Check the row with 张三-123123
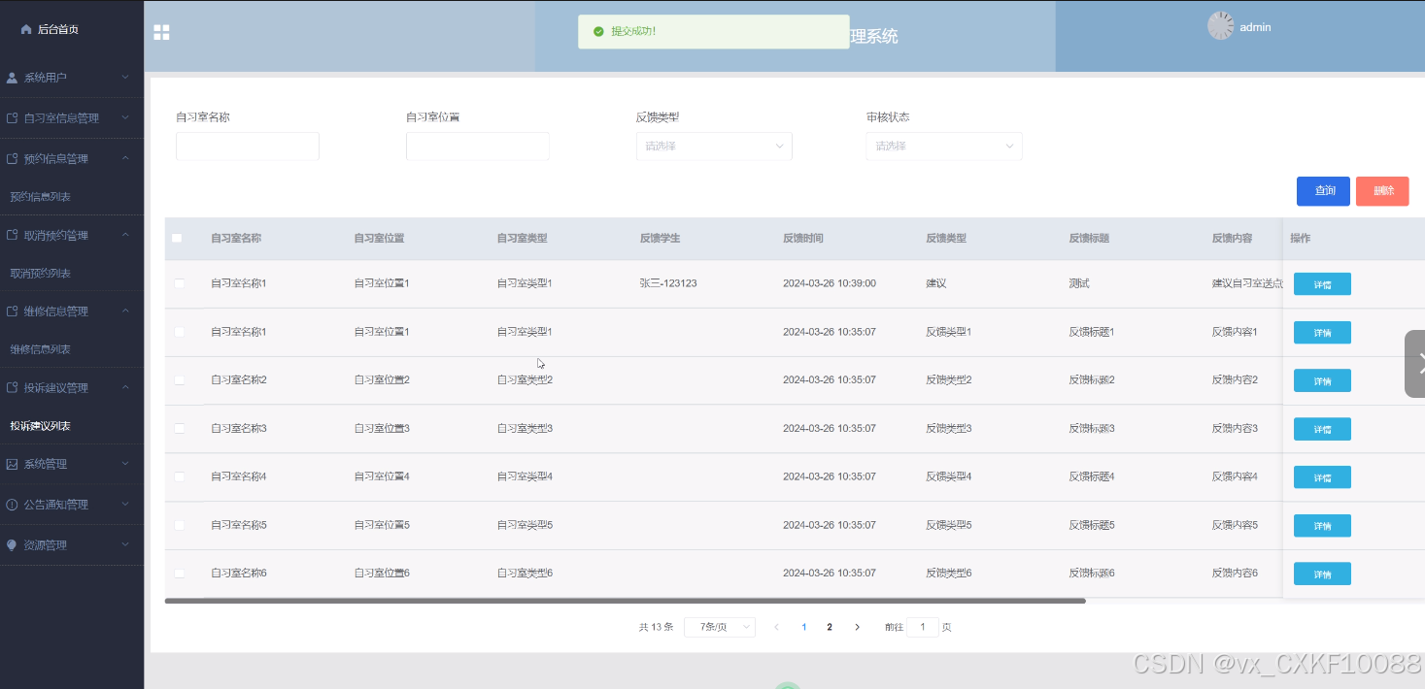 179,283
